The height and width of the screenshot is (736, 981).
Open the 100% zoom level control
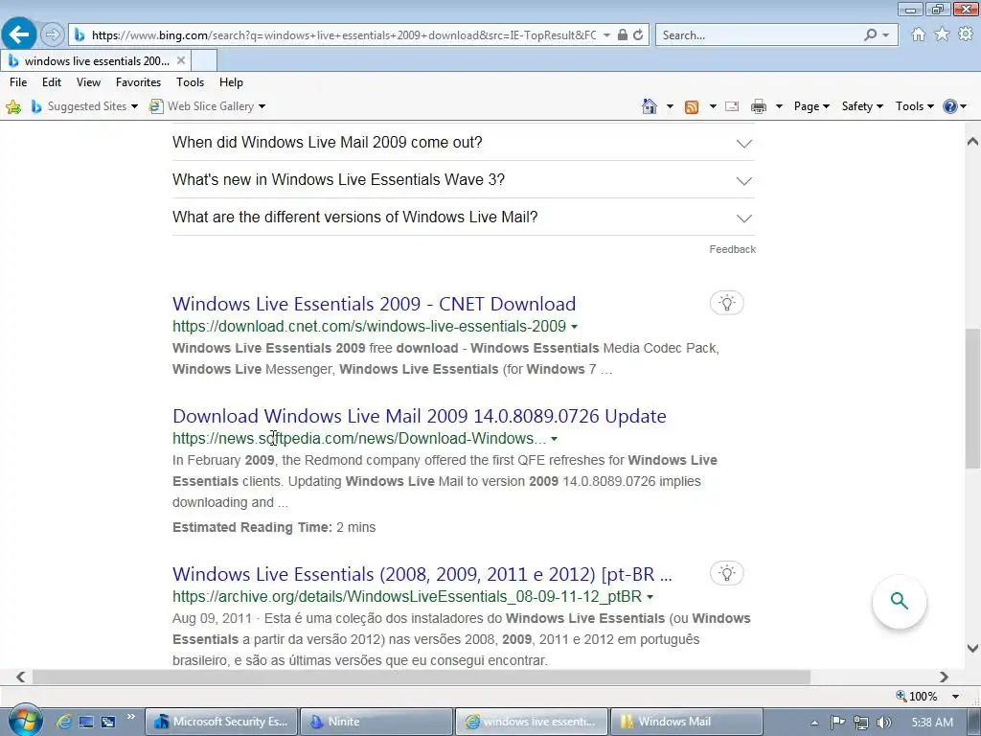click(927, 696)
